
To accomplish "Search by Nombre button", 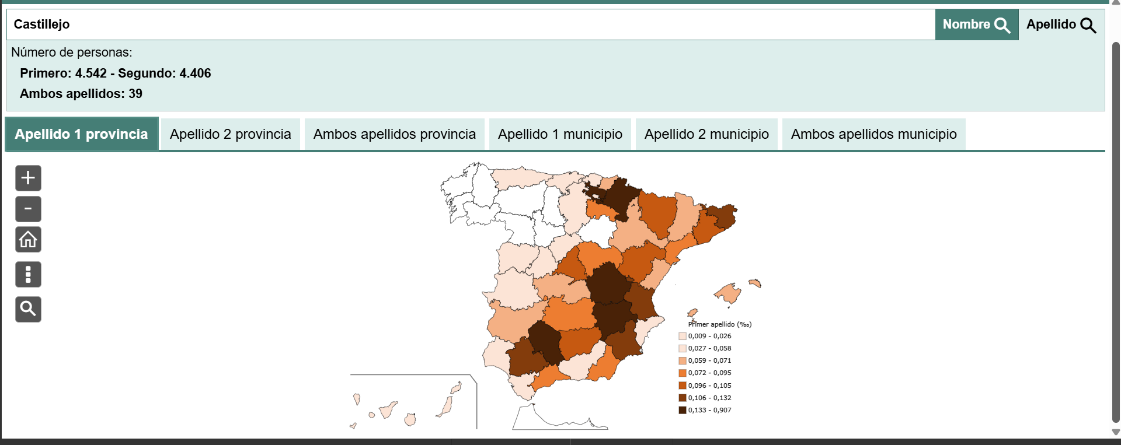I will pyautogui.click(x=976, y=24).
